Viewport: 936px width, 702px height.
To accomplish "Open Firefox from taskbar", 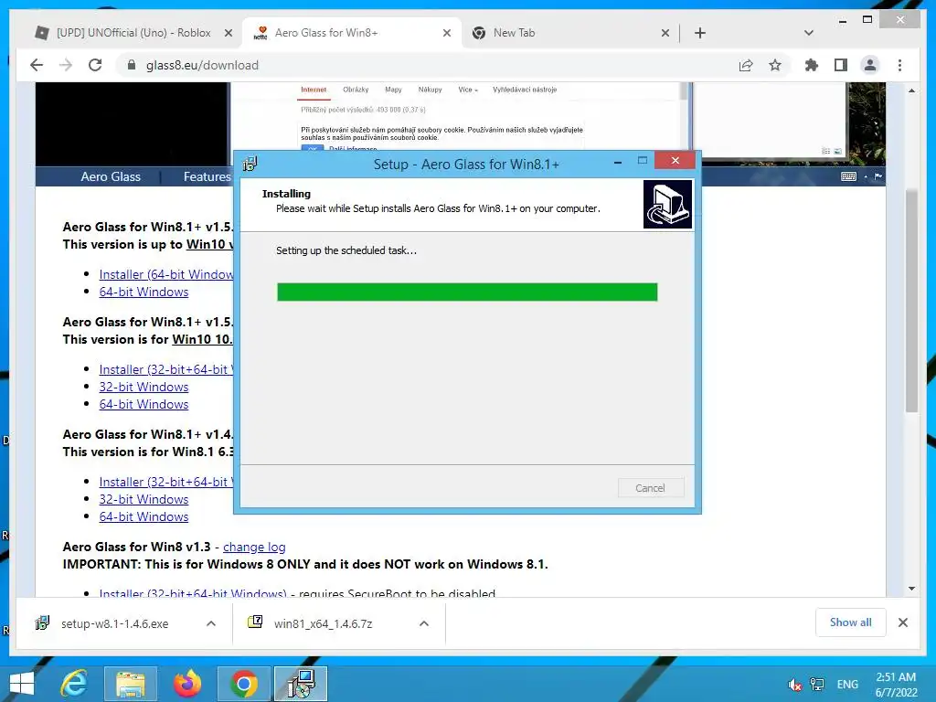I will coord(187,684).
